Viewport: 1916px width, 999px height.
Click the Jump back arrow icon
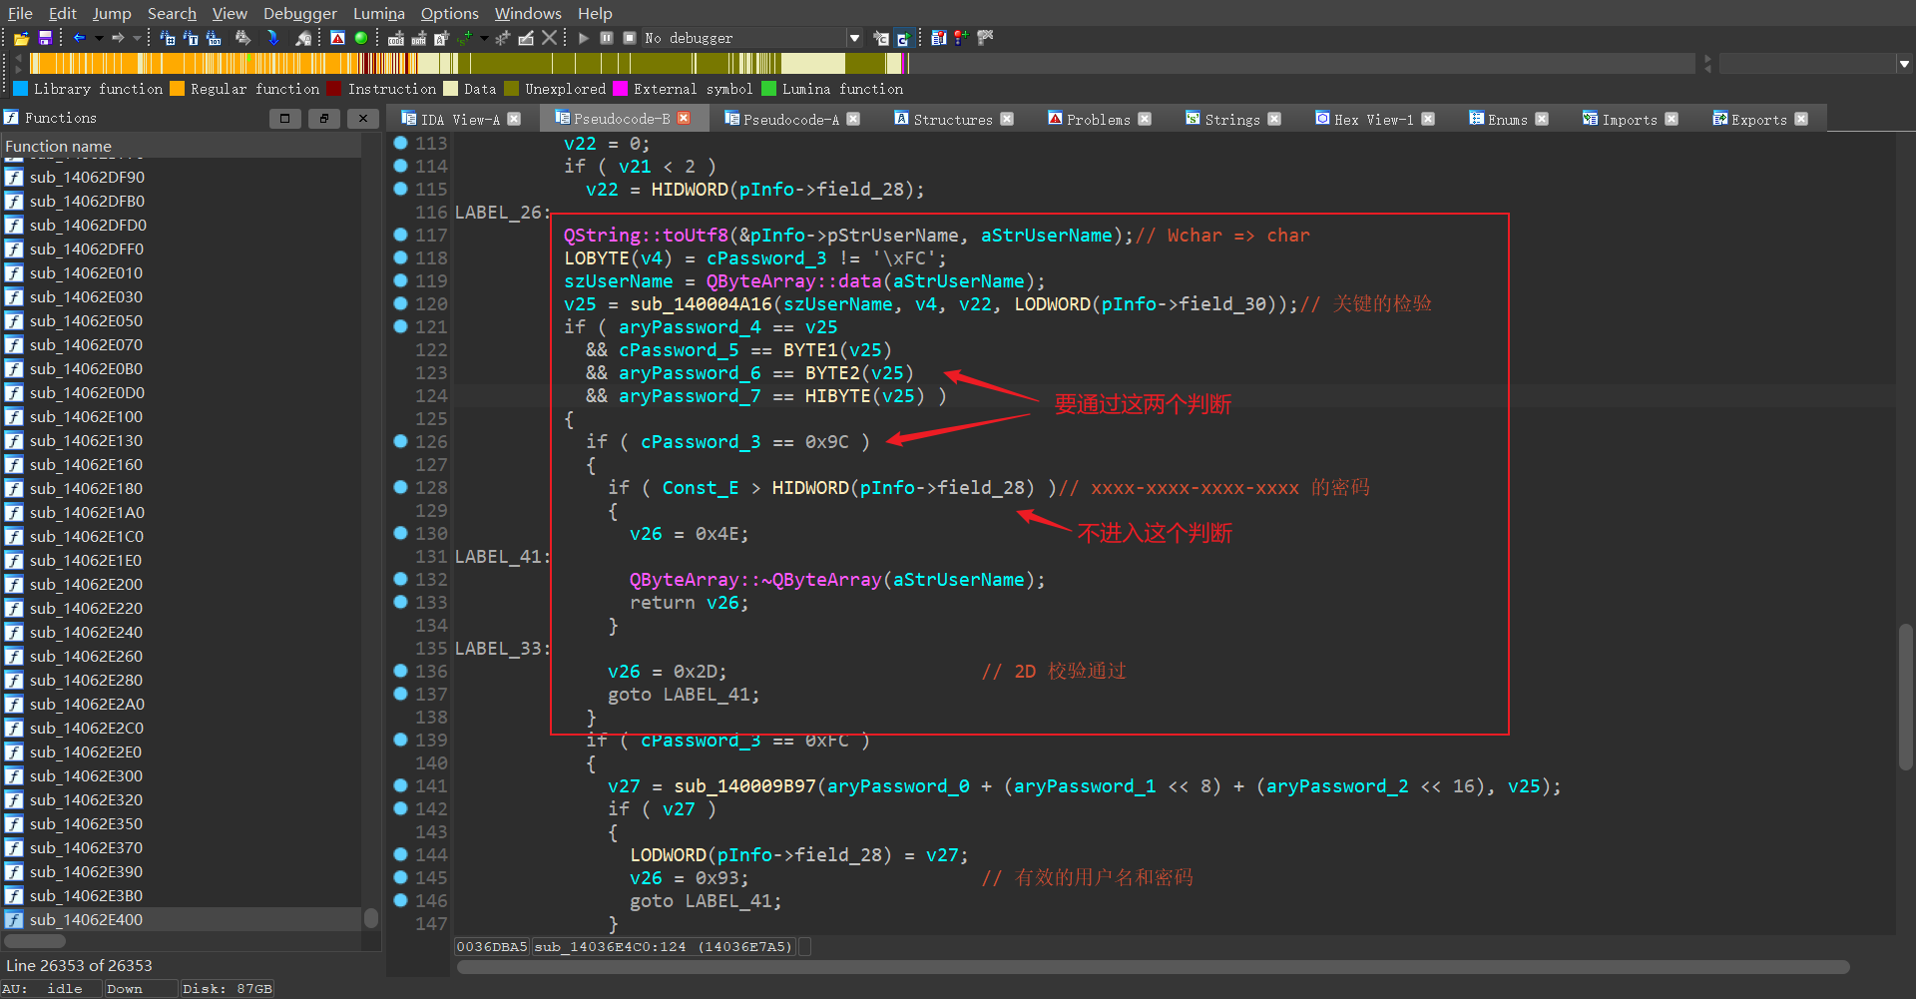(x=79, y=38)
